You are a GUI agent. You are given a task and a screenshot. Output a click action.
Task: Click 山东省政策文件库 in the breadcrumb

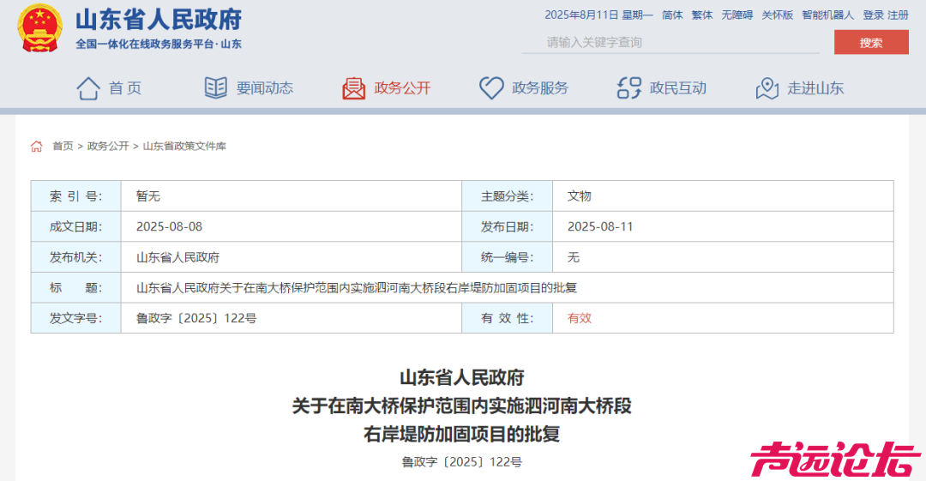[184, 146]
